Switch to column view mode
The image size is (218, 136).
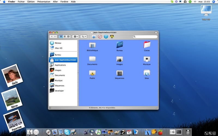tap(68, 36)
